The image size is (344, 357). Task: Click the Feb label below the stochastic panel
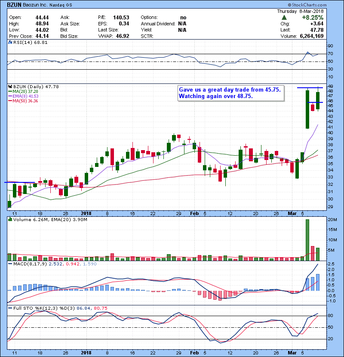coord(194,353)
